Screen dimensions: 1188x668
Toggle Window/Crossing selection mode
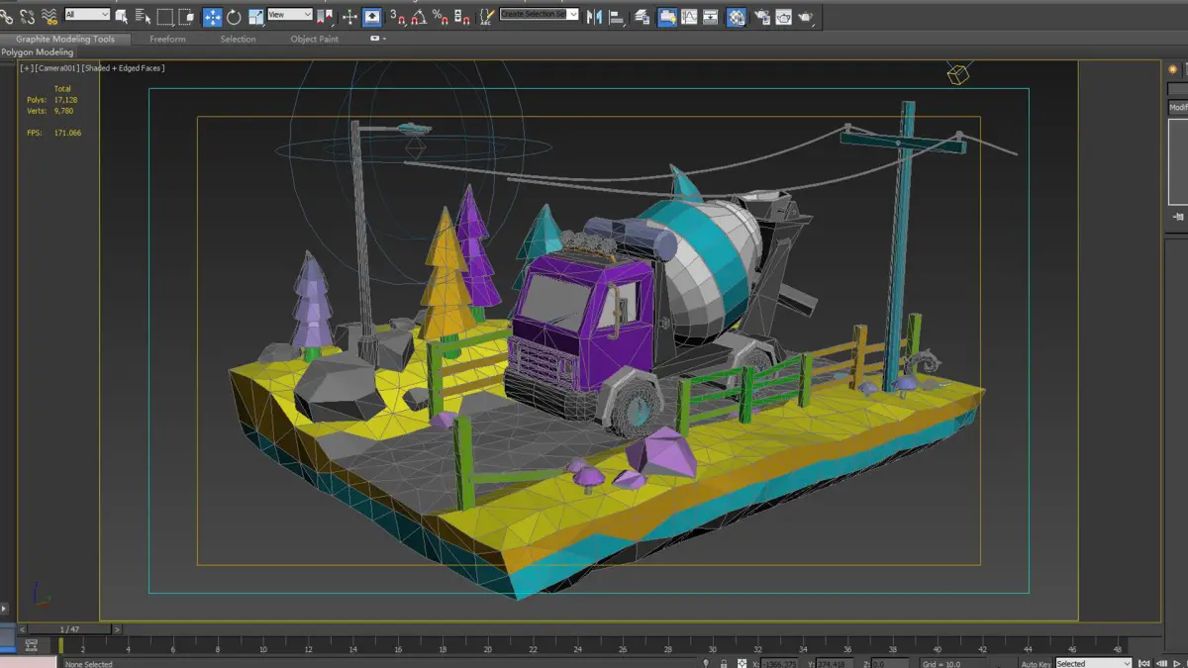point(186,17)
